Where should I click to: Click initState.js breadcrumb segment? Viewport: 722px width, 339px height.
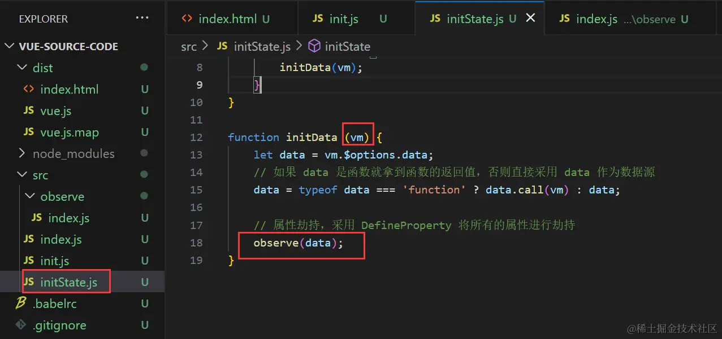pyautogui.click(x=262, y=46)
